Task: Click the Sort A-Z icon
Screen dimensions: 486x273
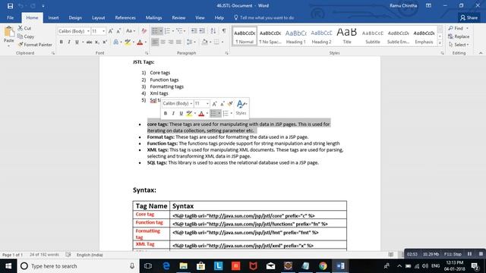Action: tap(213, 31)
